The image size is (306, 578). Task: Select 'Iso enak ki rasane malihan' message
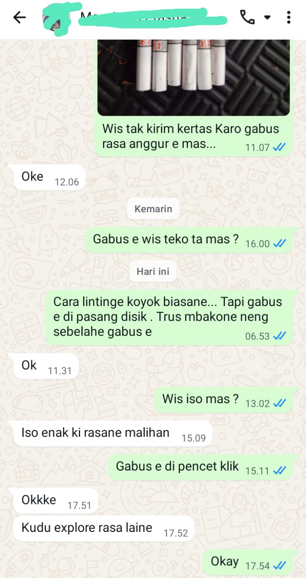(x=113, y=433)
